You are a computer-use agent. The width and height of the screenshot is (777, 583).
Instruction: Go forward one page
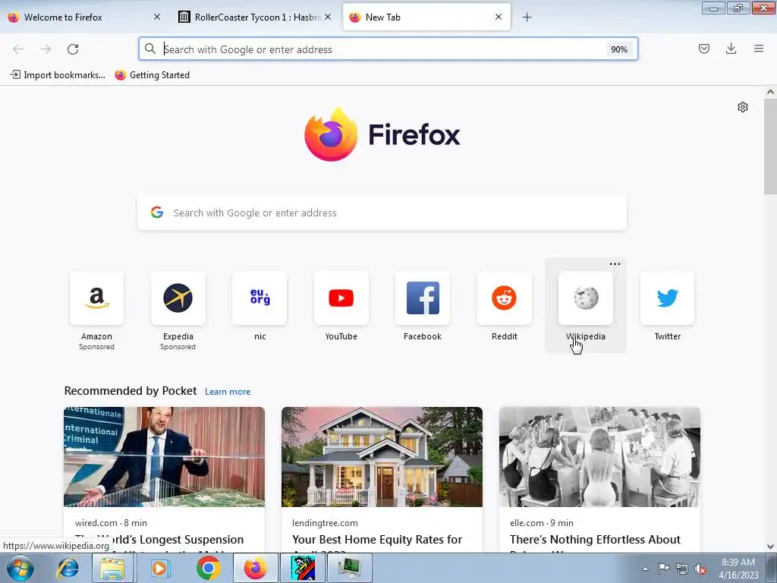[x=46, y=49]
